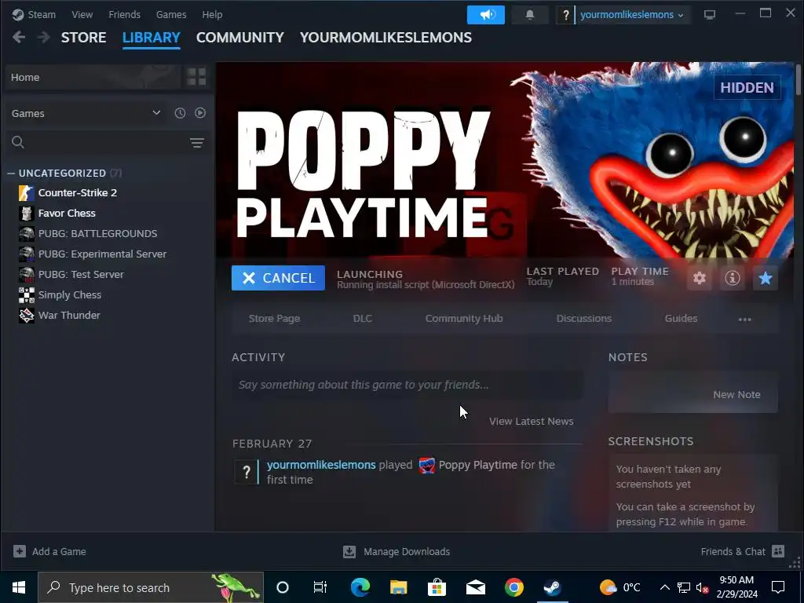Expand the Games filter dropdown

tap(156, 113)
